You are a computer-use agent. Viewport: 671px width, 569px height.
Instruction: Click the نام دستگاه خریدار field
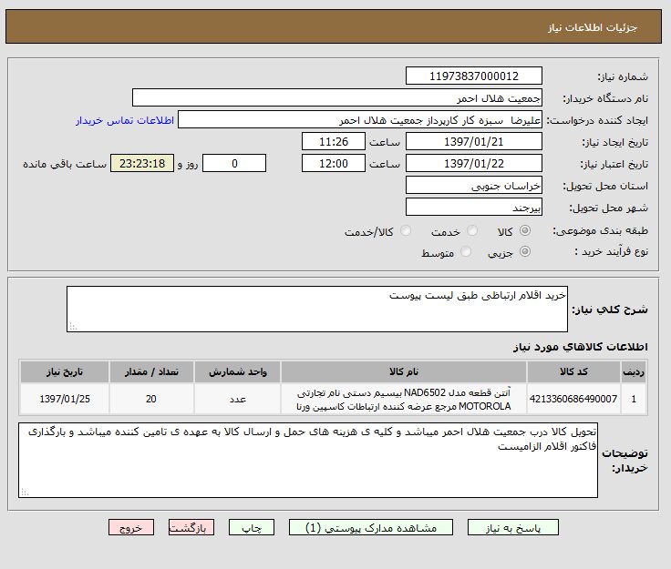[337, 98]
